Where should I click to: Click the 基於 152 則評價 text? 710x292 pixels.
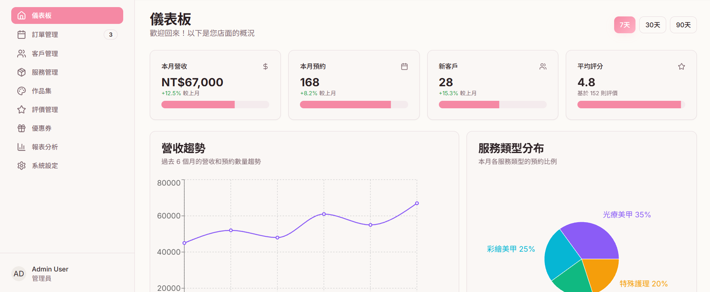(x=598, y=93)
